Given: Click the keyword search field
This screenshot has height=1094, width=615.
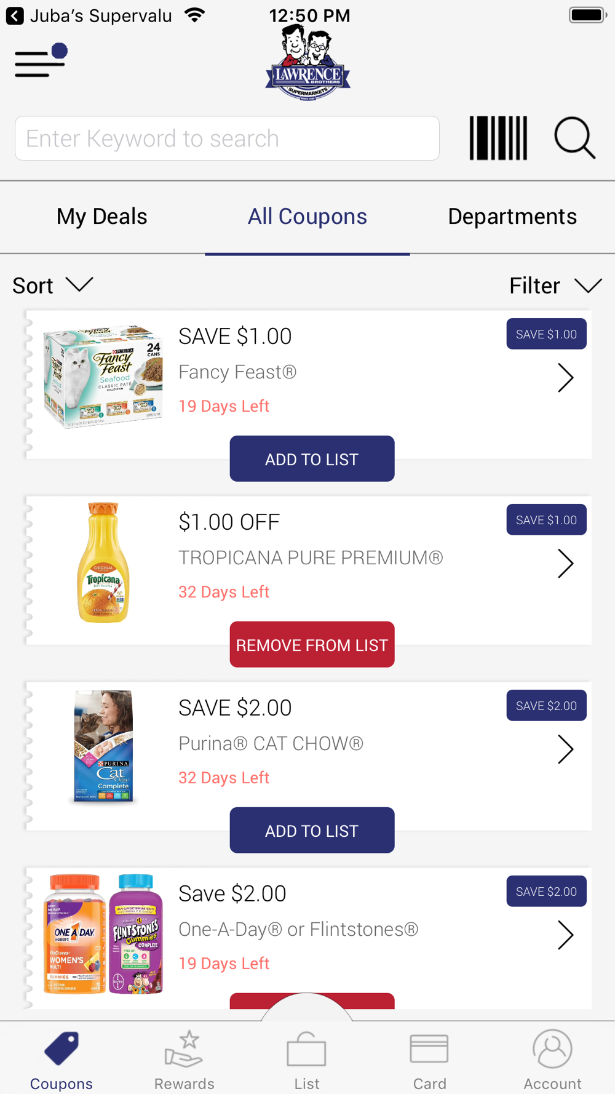Looking at the screenshot, I should [227, 138].
